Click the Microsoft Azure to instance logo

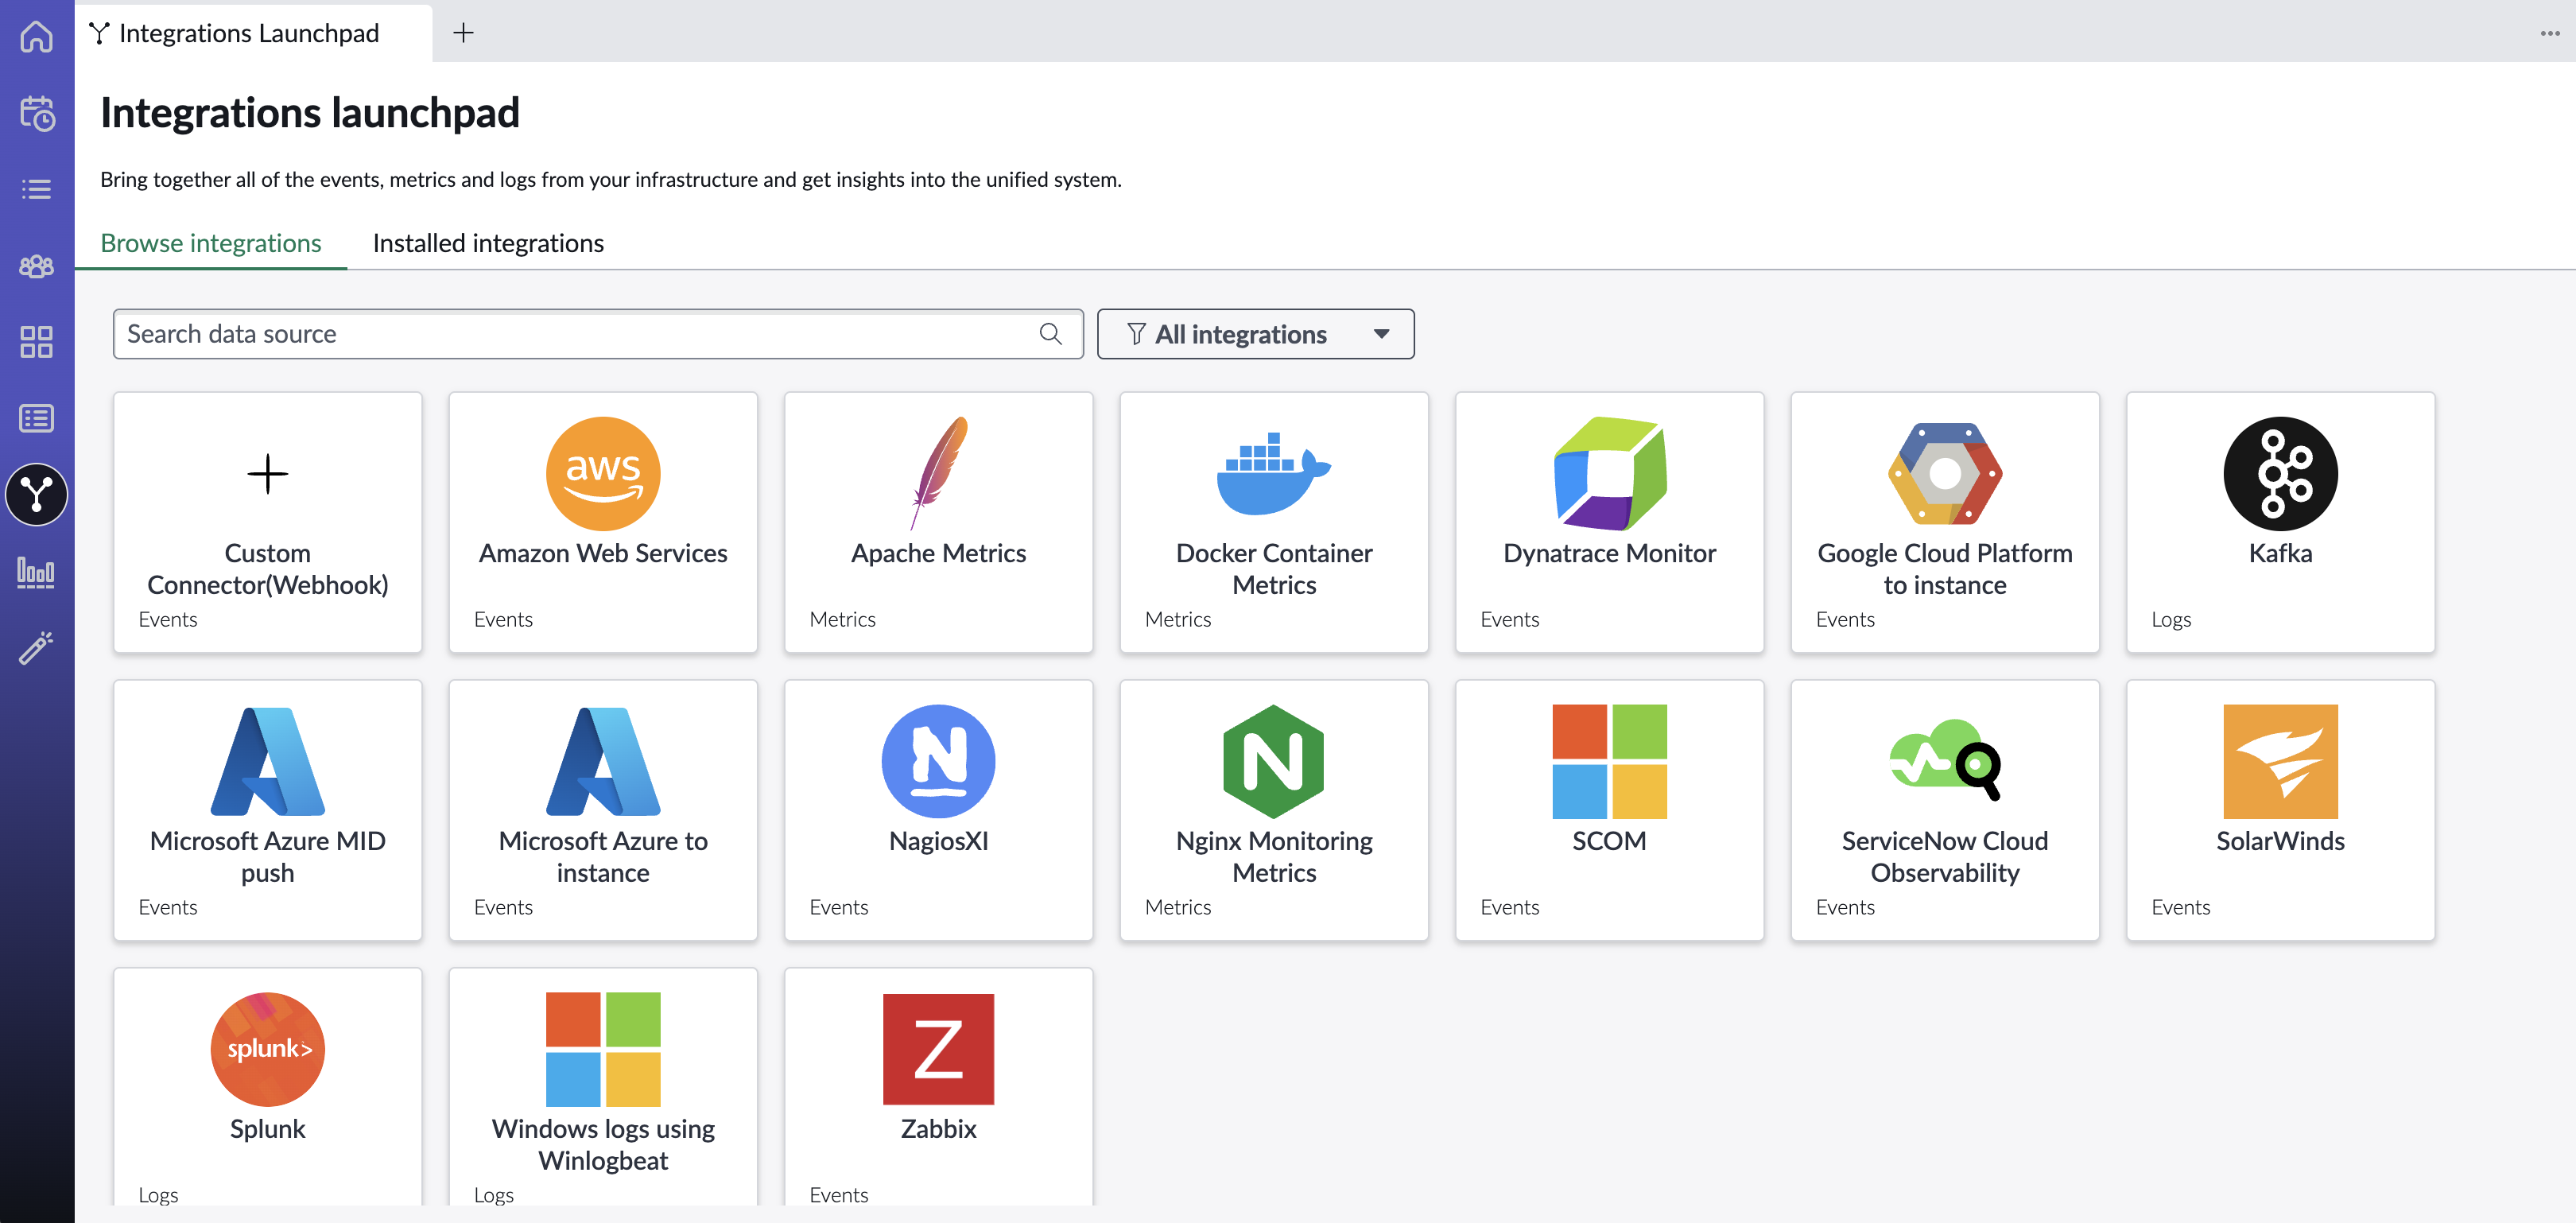(x=603, y=761)
